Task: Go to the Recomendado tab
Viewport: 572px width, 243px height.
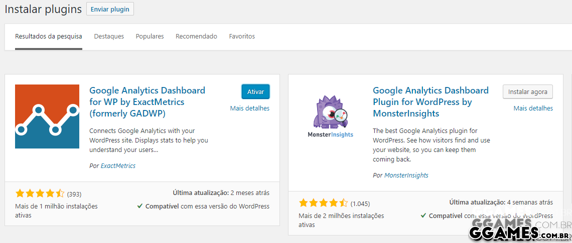Action: pos(196,36)
